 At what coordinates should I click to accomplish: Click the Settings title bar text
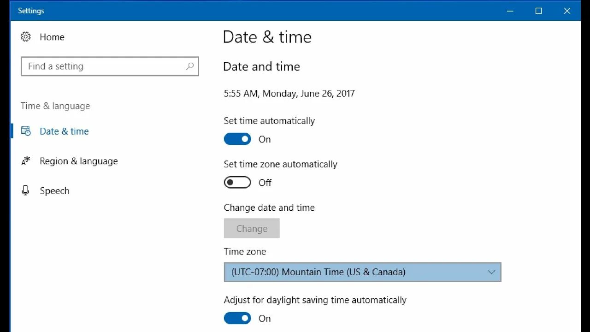coord(31,11)
